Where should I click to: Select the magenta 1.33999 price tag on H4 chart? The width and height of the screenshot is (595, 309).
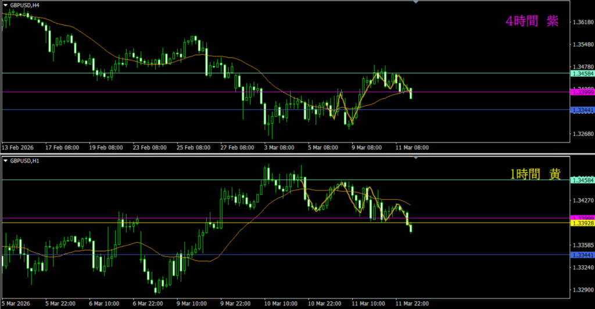582,92
